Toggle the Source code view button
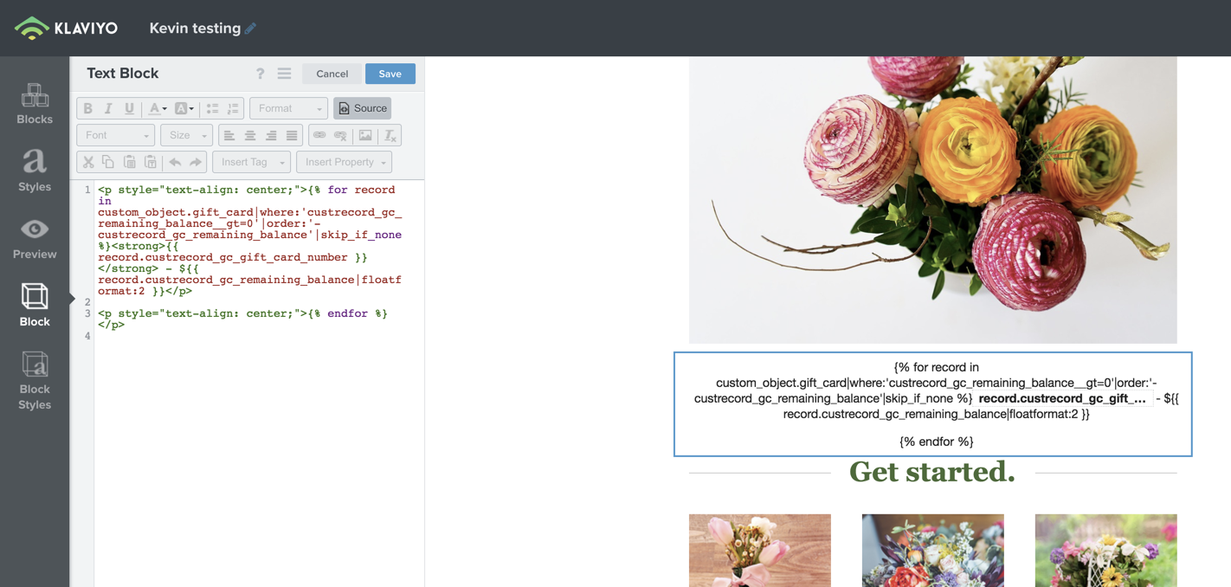Screen dimensions: 1231x587 point(362,108)
